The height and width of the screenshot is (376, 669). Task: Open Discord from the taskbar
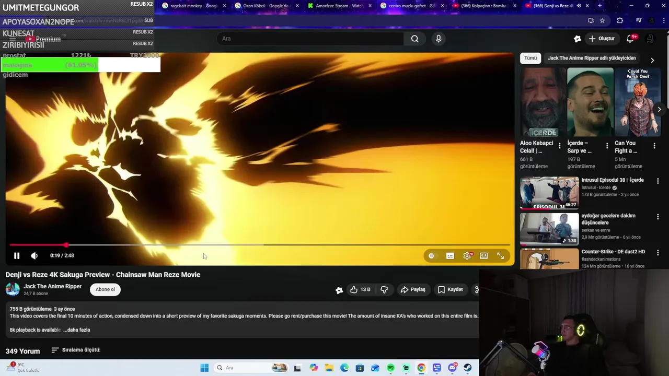(x=452, y=368)
